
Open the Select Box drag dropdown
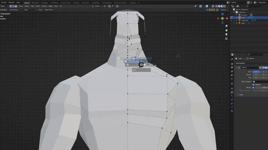click(x=49, y=10)
